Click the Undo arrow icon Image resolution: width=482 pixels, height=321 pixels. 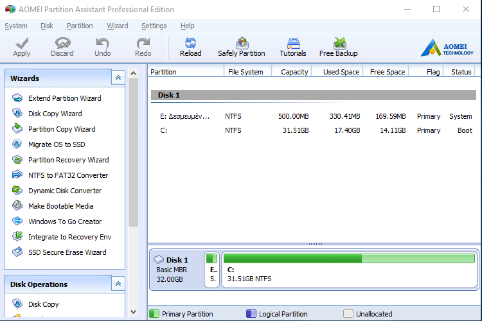click(102, 43)
